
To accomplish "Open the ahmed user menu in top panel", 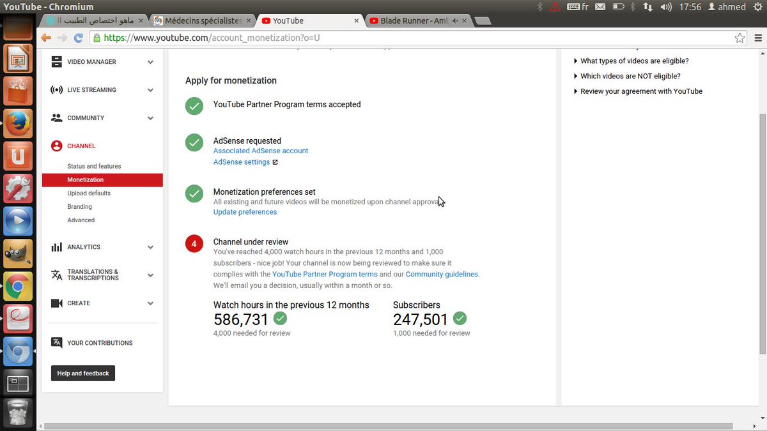I will (x=727, y=6).
